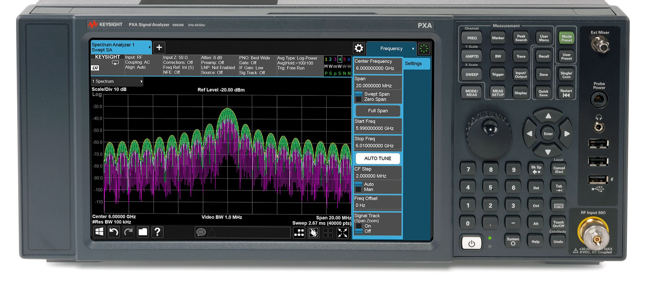Image resolution: width=670 pixels, height=287 pixels.
Task: Click the up arrow navigation key
Action: 548,116
